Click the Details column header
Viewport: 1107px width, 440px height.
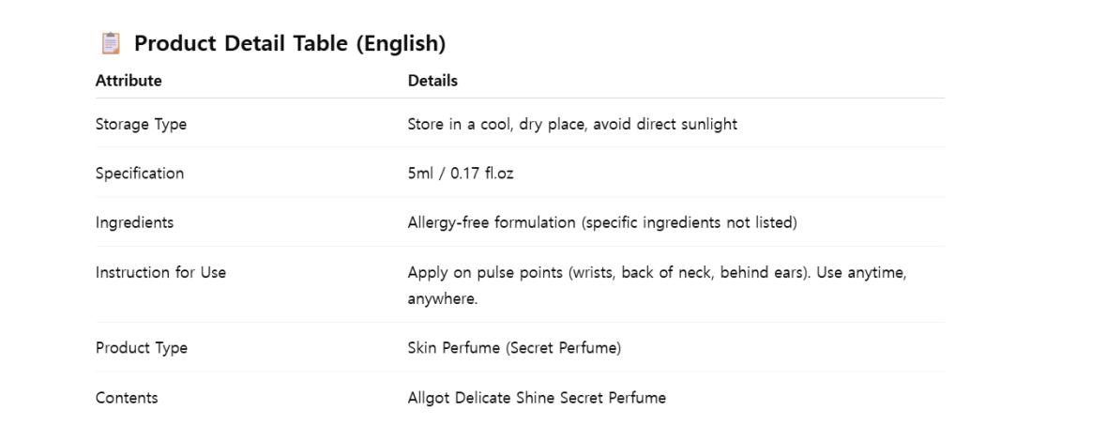click(x=432, y=81)
